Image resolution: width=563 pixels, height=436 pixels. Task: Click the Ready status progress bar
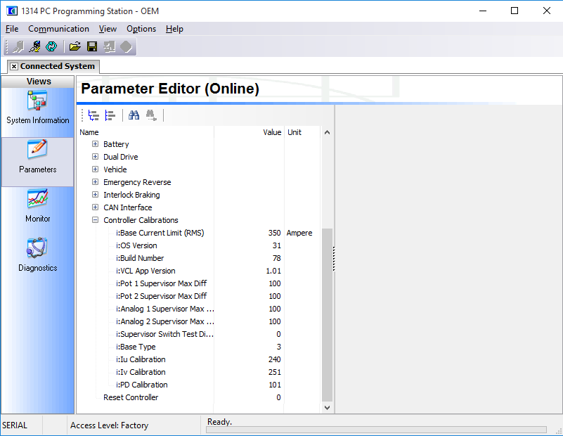point(376,430)
